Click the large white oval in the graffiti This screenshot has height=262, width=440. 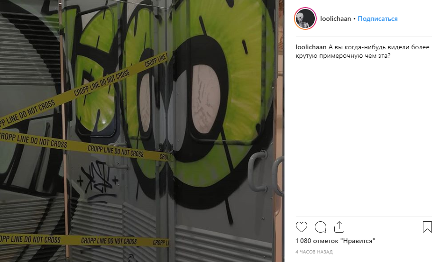pos(204,99)
